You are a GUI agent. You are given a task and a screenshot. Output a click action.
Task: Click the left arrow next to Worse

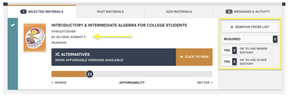pos(52,83)
